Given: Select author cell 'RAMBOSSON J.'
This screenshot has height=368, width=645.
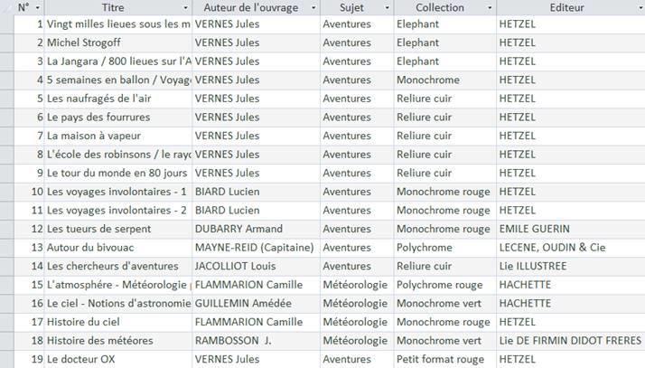Looking at the screenshot, I should tap(257, 341).
